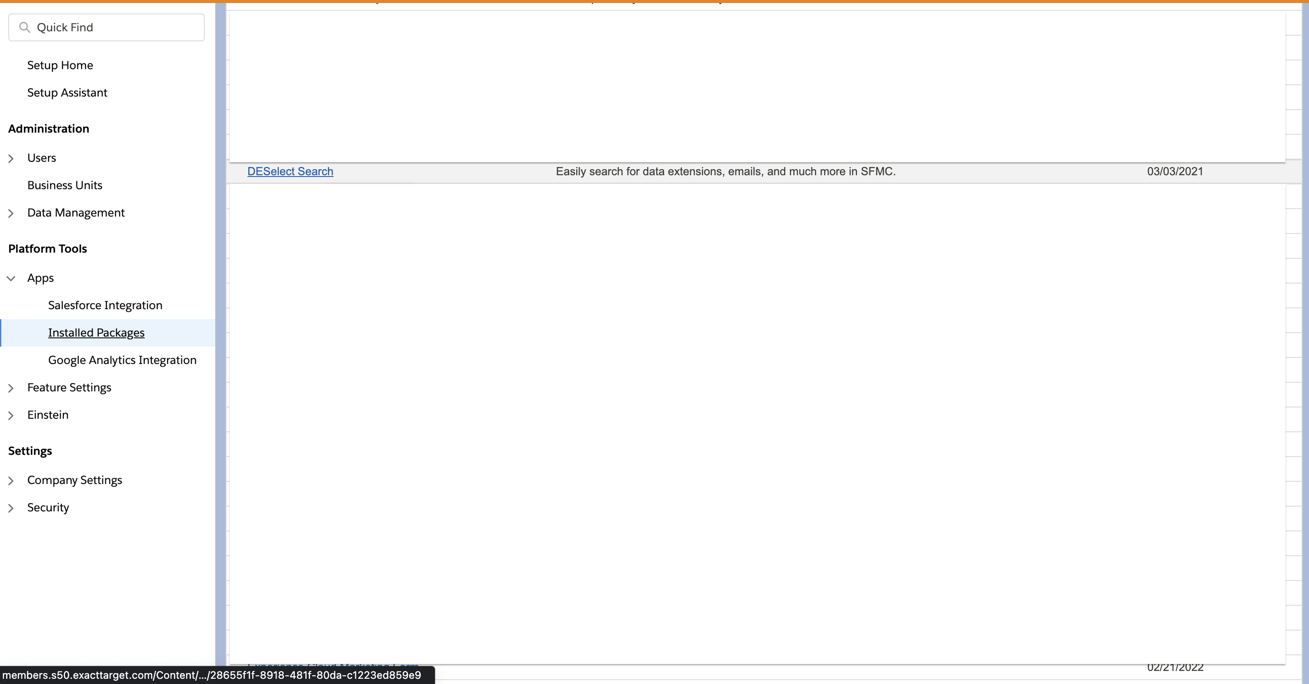
Task: Expand the Users section chevron
Action: coord(11,159)
